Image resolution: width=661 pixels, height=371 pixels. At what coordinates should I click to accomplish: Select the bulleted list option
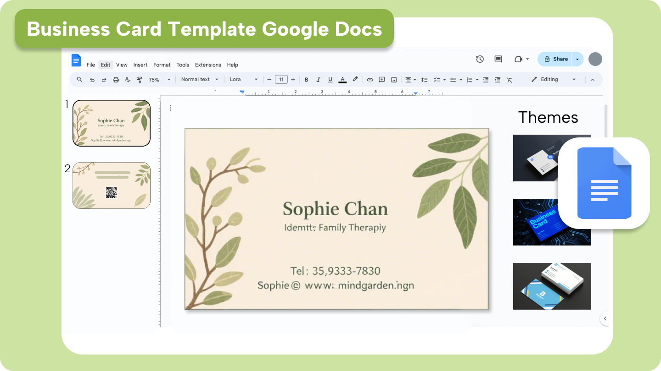point(454,79)
